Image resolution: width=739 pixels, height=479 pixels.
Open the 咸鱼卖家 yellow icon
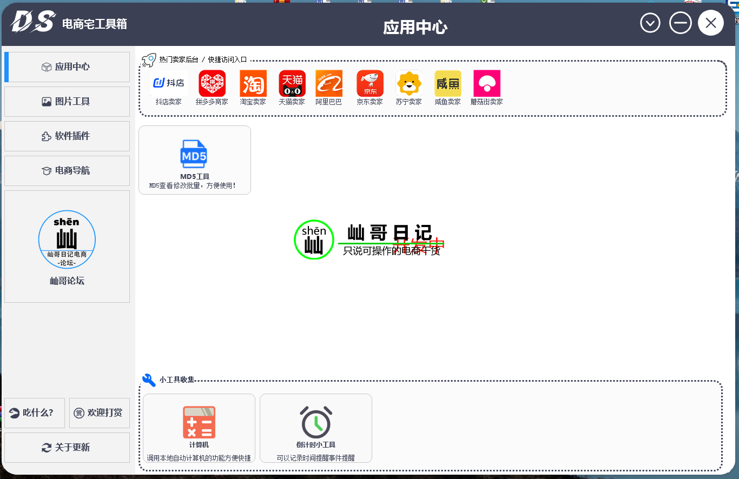pos(448,83)
